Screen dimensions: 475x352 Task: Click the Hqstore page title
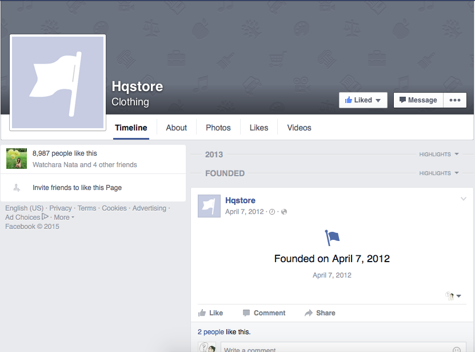pyautogui.click(x=137, y=86)
